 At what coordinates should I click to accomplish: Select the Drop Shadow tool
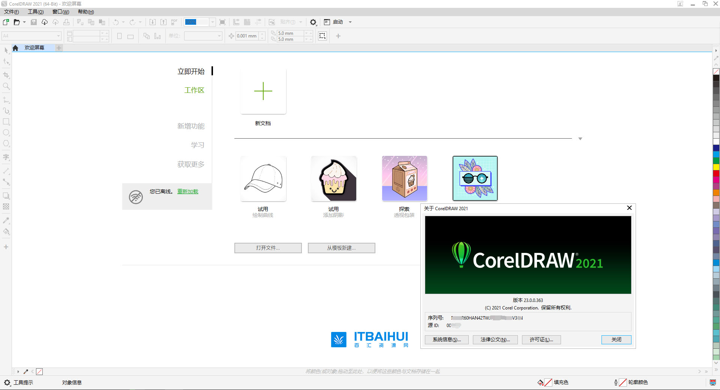(6, 196)
